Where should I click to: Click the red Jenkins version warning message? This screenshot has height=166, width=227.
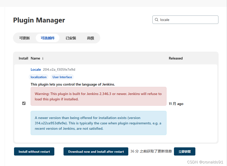[98, 96]
